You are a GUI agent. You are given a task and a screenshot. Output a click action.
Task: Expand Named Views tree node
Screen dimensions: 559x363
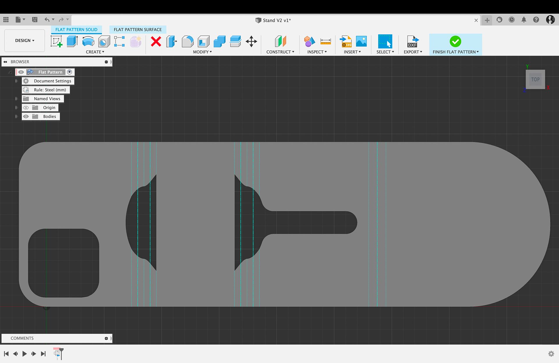(x=17, y=99)
